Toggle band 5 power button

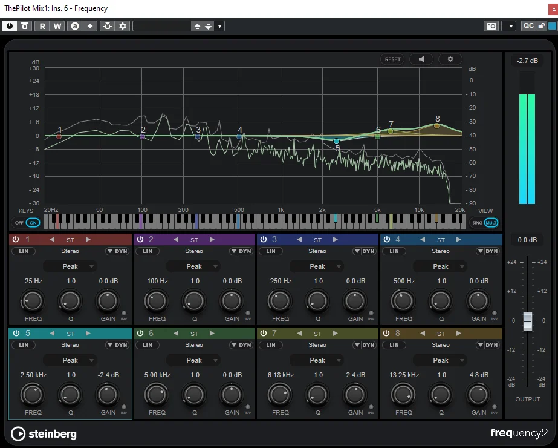pos(16,333)
